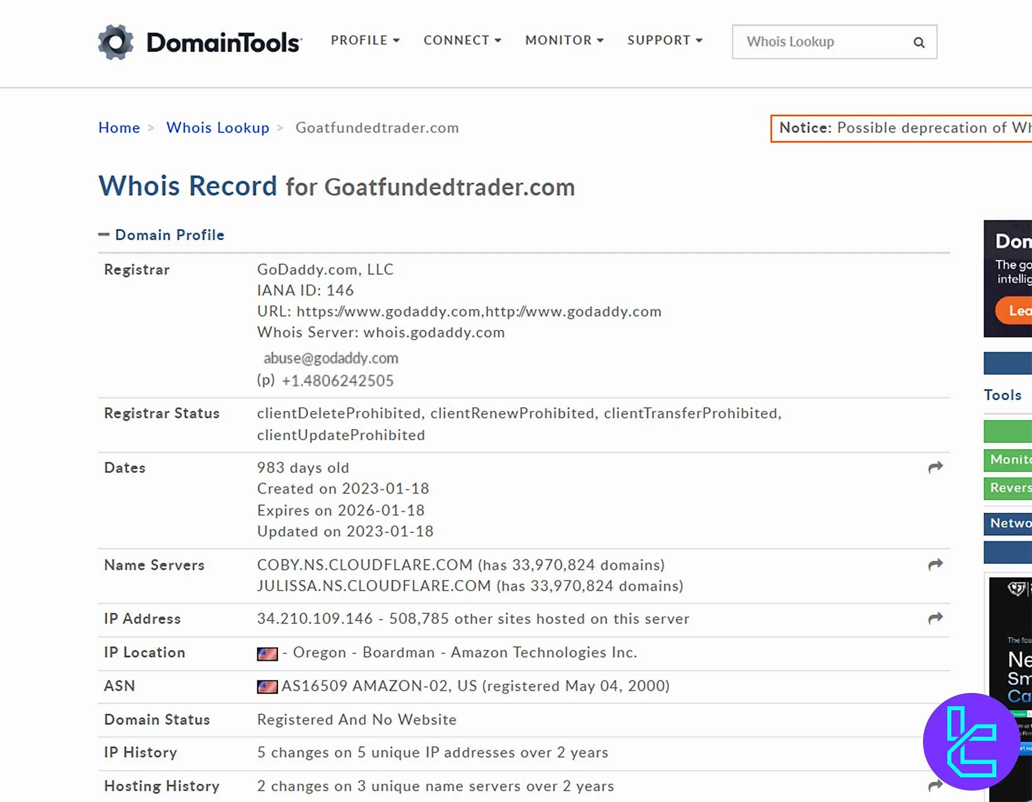
Task: Click the orange button in sidebar ad
Action: [x=1014, y=310]
